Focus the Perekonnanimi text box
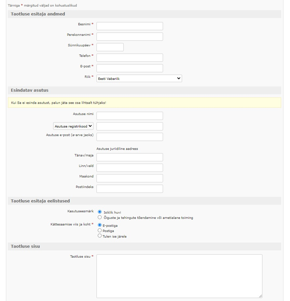Image resolution: width=290 pixels, height=301 pixels. [x=130, y=37]
